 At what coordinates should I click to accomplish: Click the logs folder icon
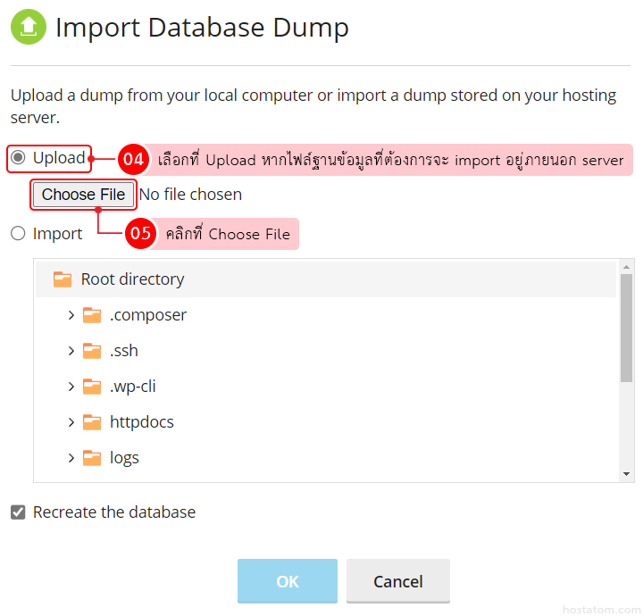(x=92, y=458)
